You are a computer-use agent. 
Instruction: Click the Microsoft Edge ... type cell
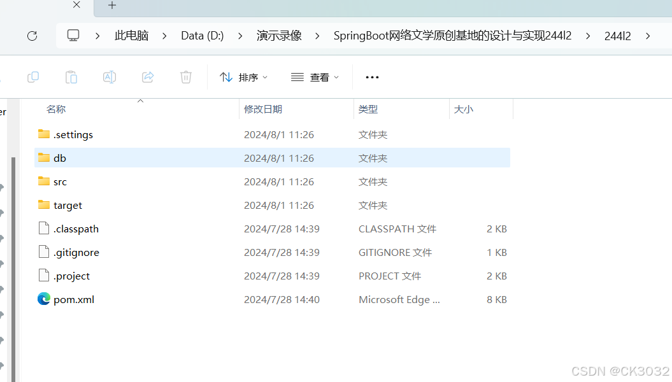pos(399,300)
